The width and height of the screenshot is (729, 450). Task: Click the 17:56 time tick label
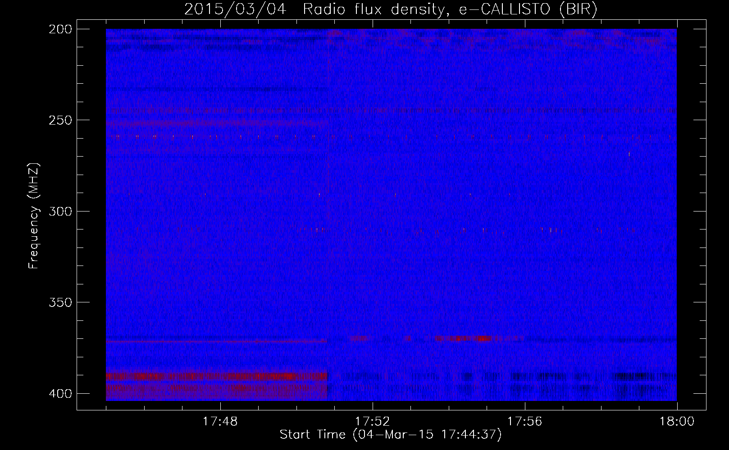click(525, 422)
